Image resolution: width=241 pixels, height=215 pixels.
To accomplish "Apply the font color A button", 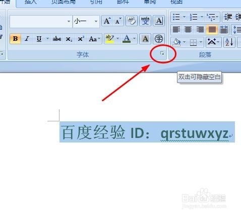I will coord(127,39).
